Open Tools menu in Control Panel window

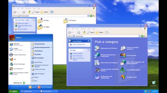coord(89,29)
